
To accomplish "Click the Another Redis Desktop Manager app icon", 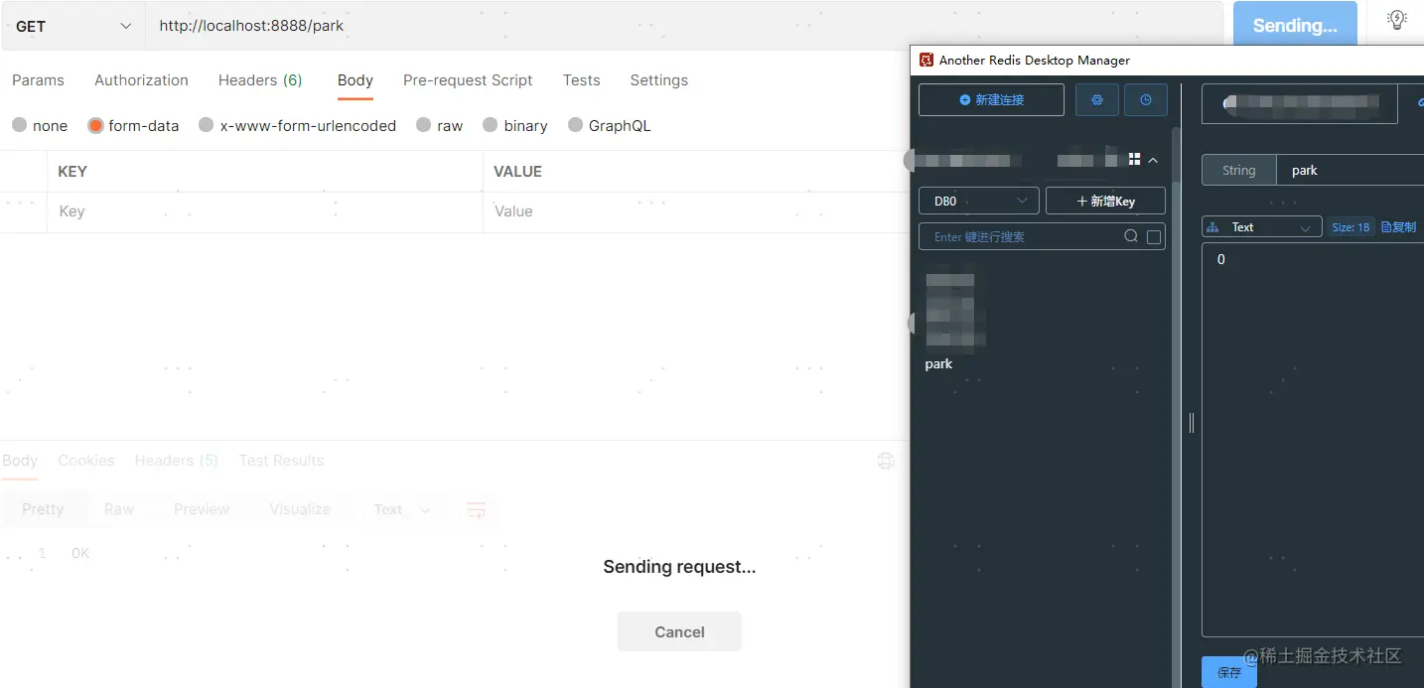I will pos(926,60).
